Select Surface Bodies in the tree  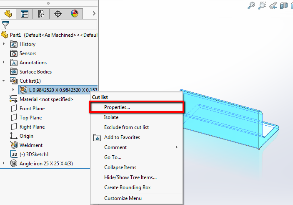35,72
